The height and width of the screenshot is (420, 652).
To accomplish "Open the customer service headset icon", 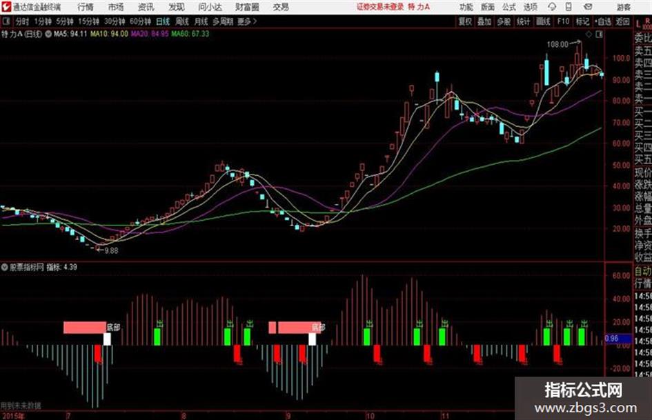I will pos(552,7).
